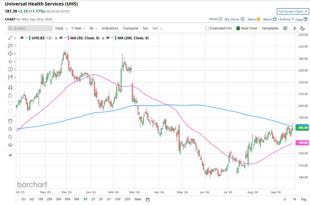310x205 pixels.
Task: Collapse the left drawing tools sidebar
Action: [x=10, y=155]
